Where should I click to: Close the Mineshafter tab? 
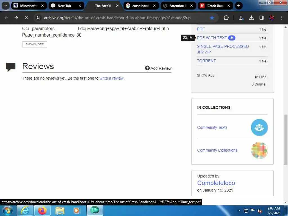click(x=42, y=6)
